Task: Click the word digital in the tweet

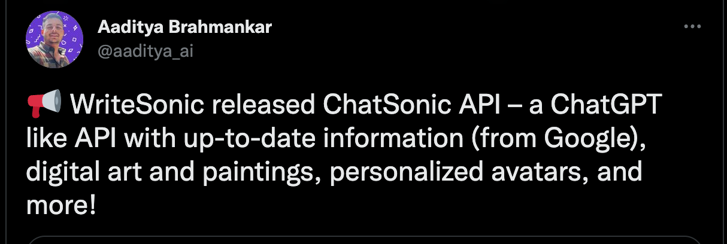Action: (x=63, y=172)
